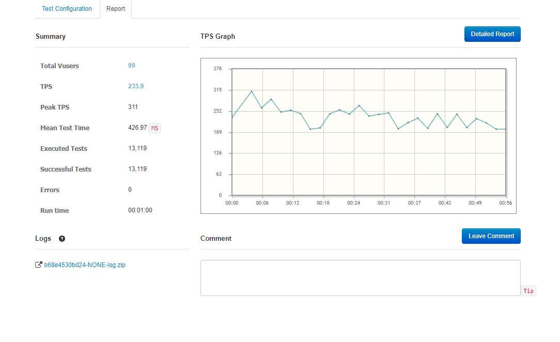Viewport: 560px width, 342px height.
Task: Click the Logs help question-mark icon
Action: coord(62,239)
